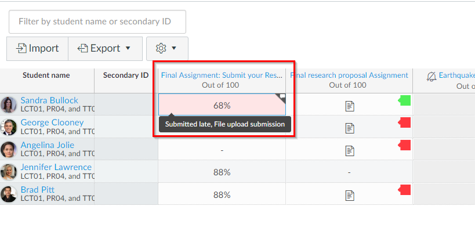Click the student name filter field
Viewport: 475px width, 249px height.
coord(97,21)
